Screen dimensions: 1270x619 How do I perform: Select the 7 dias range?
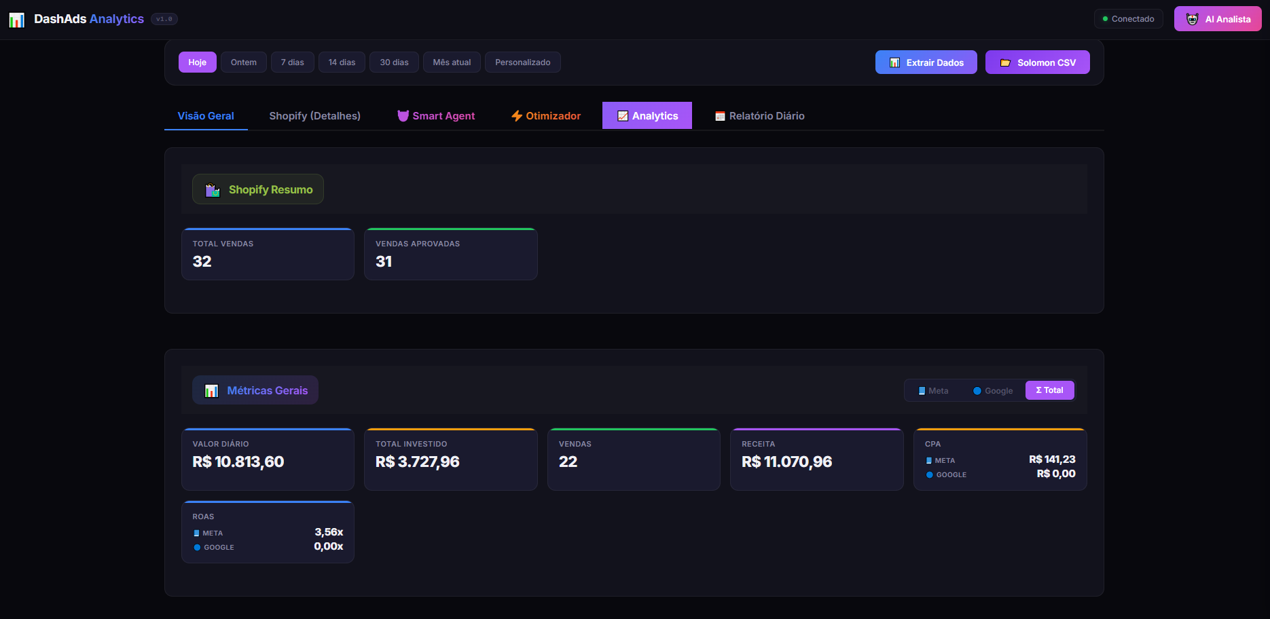pyautogui.click(x=293, y=62)
